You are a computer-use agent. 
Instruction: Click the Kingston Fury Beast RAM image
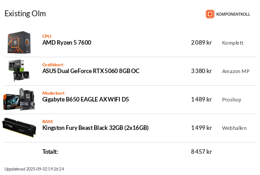click(19, 128)
